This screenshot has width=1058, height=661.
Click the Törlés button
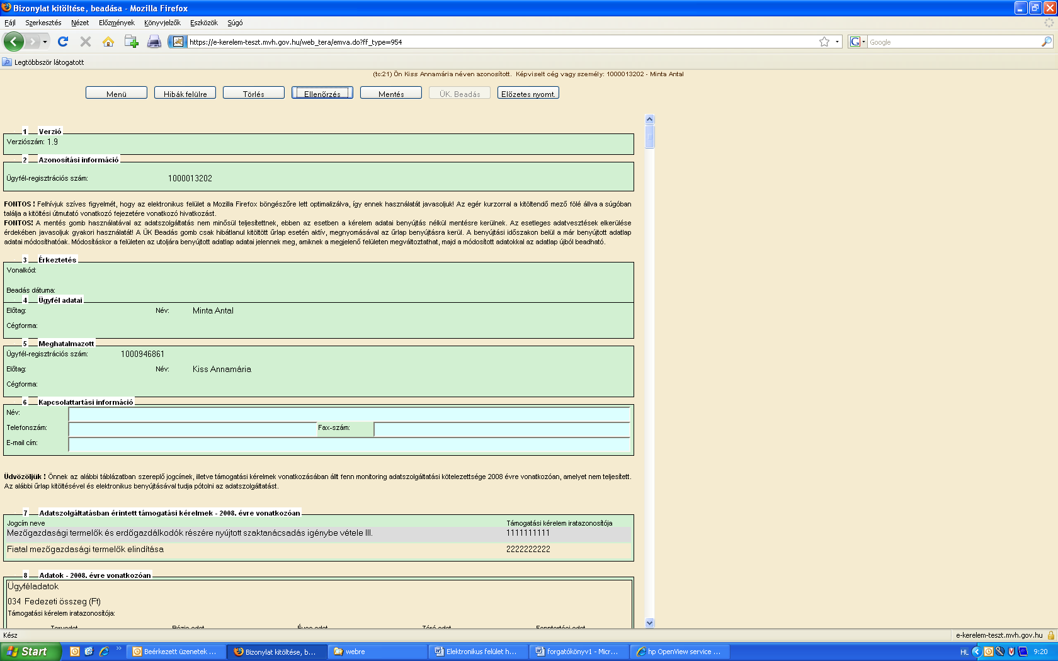click(x=254, y=93)
